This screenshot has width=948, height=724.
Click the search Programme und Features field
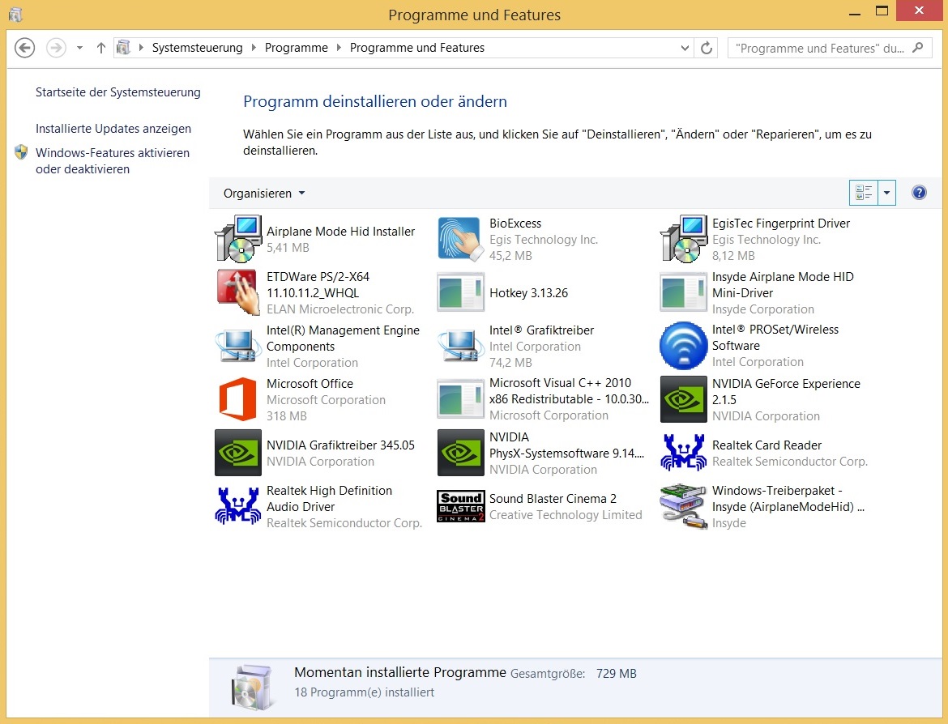(830, 48)
